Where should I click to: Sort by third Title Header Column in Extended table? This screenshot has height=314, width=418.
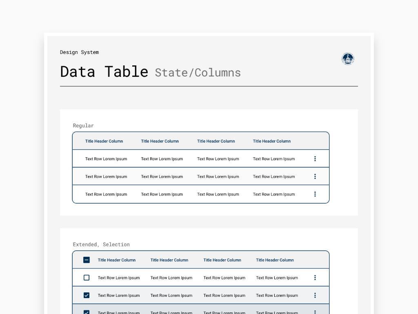point(222,260)
